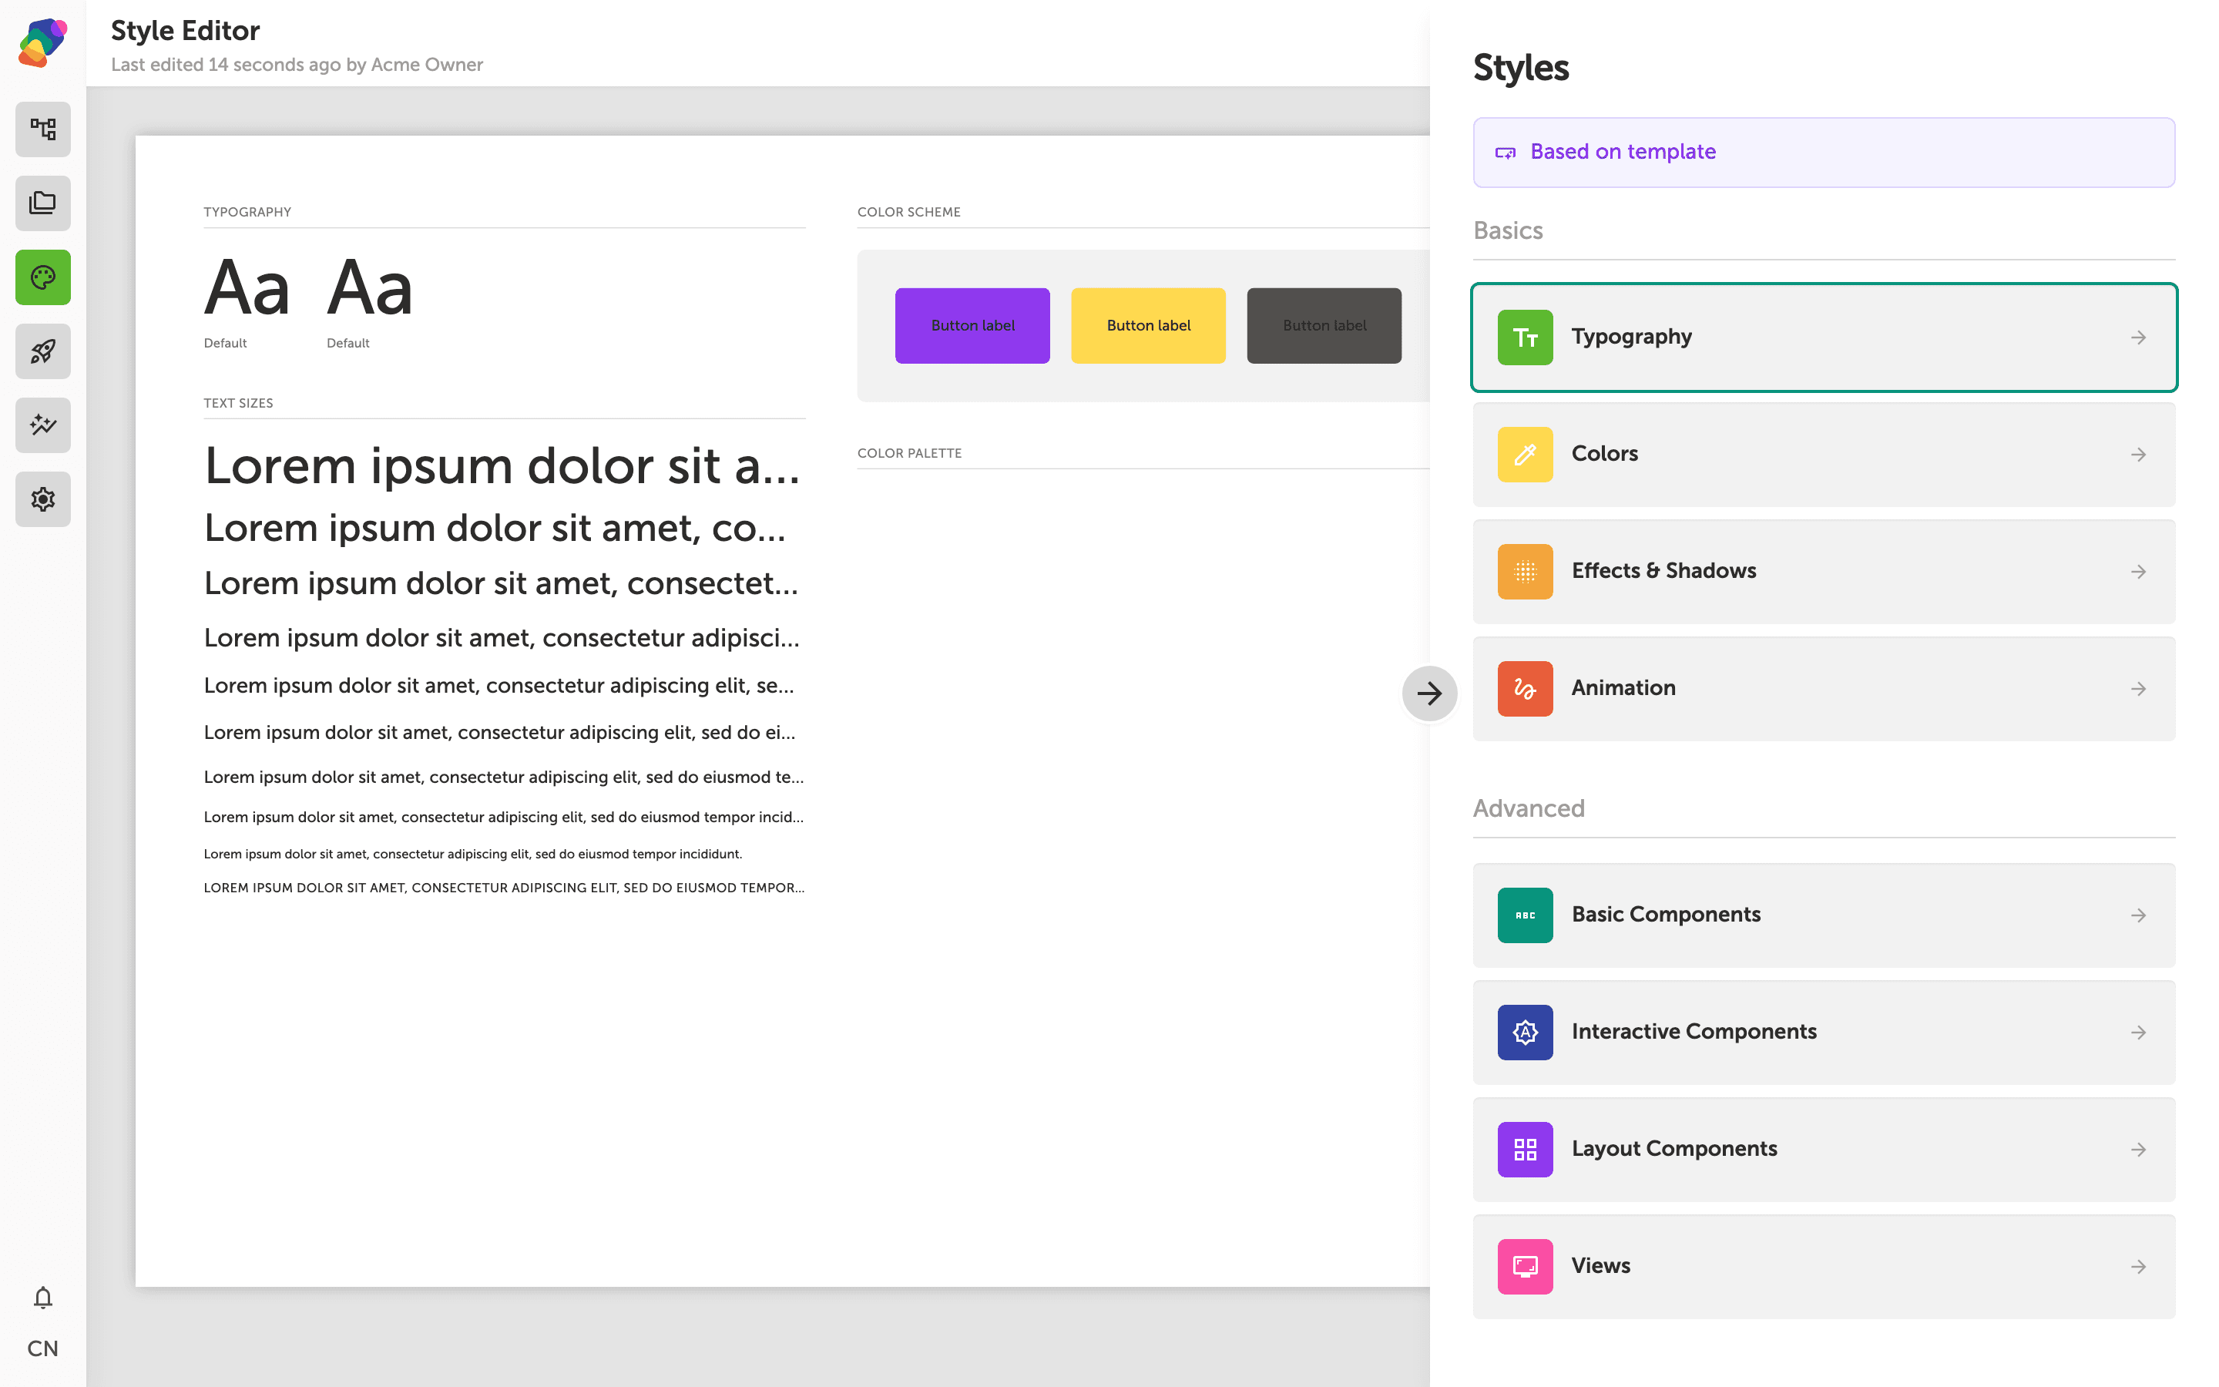Image resolution: width=2219 pixels, height=1387 pixels.
Task: Click the yellow Button label swatch
Action: 1148,326
